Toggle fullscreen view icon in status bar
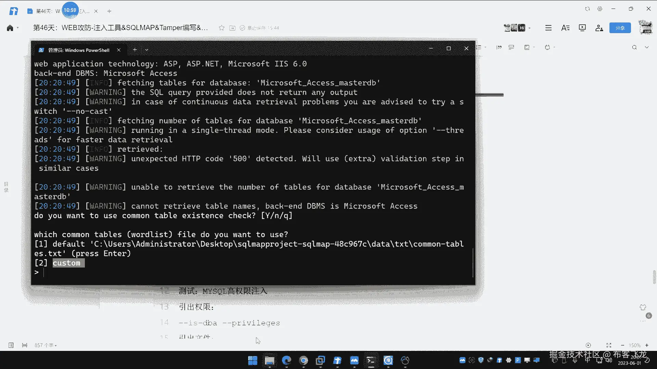Screen dimensions: 657x369 [609, 345]
